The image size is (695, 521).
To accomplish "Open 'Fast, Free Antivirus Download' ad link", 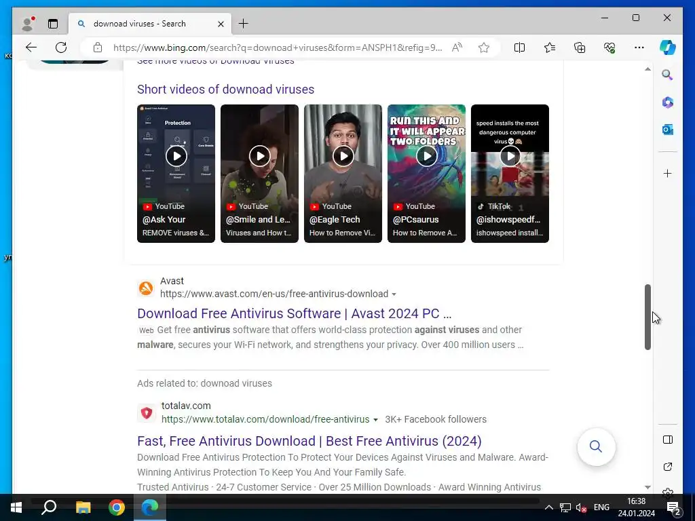I will click(x=309, y=441).
